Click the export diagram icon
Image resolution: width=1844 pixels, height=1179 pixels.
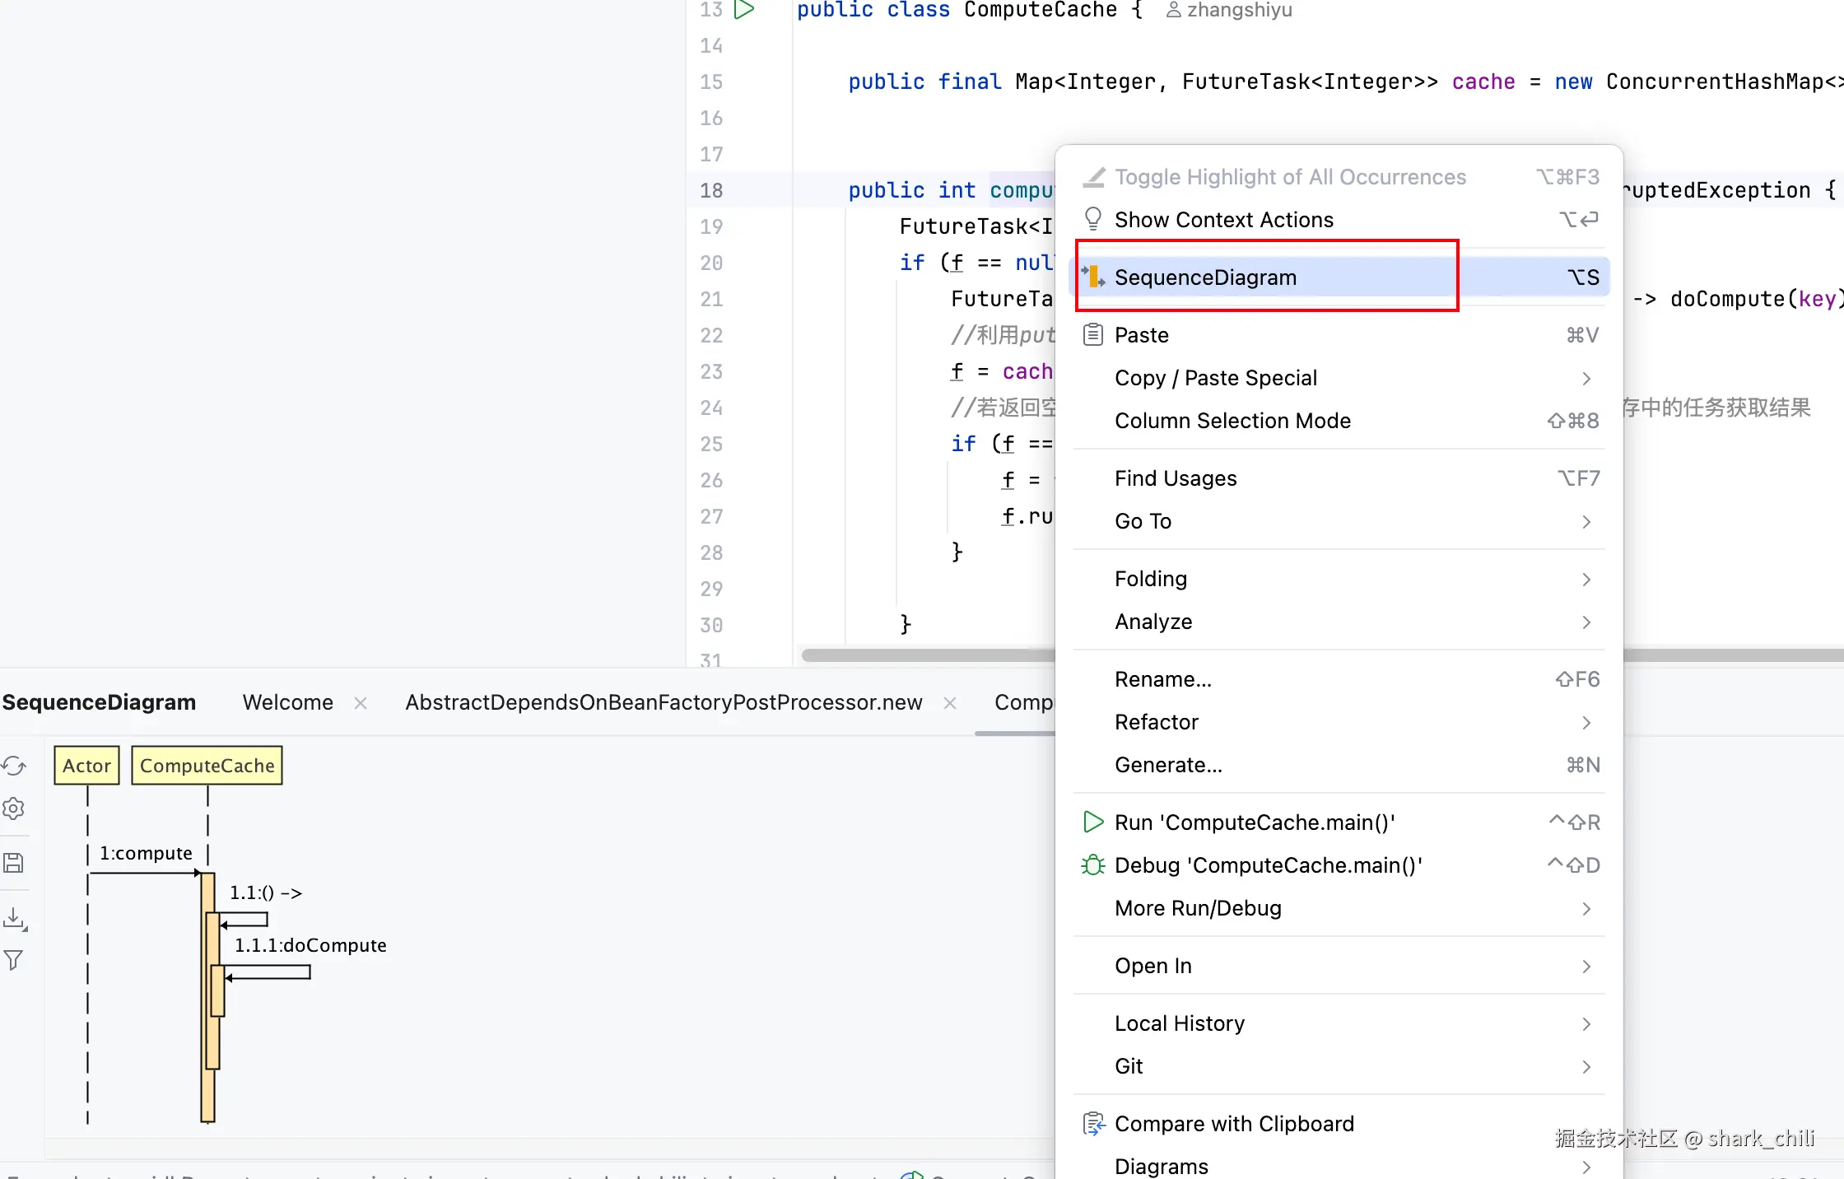point(14,918)
